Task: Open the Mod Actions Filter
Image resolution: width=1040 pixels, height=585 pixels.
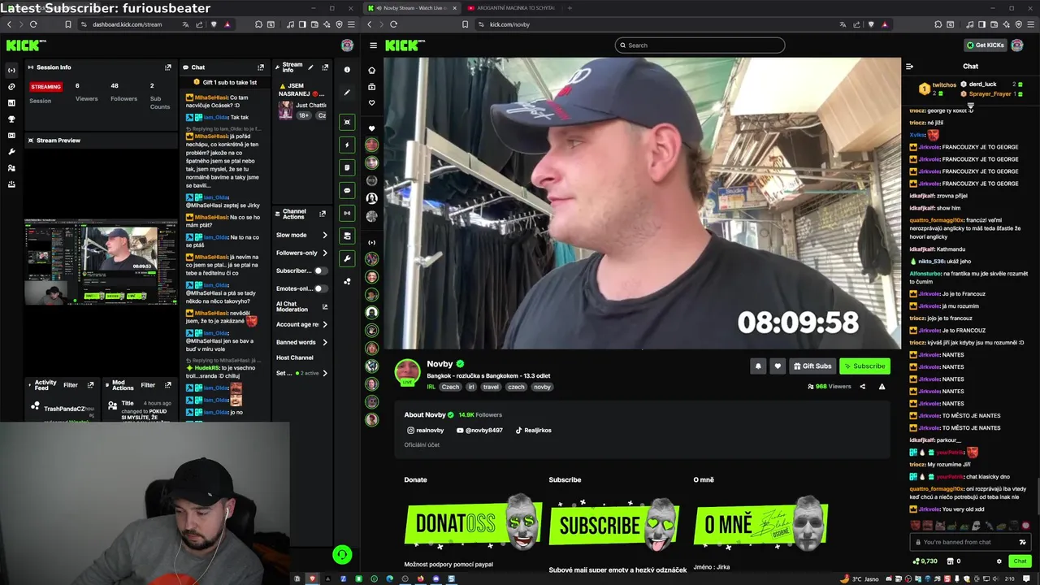Action: click(x=148, y=385)
